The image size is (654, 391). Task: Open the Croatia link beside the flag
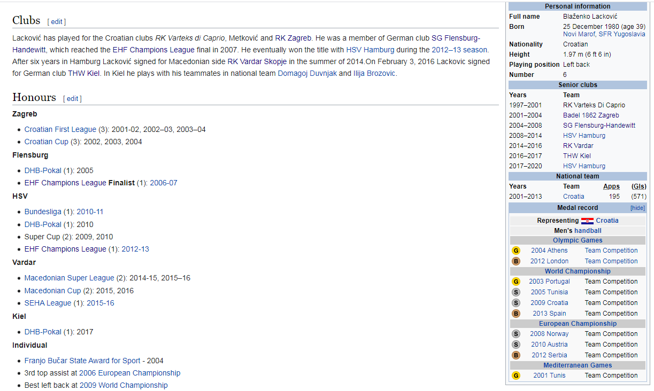coord(607,221)
